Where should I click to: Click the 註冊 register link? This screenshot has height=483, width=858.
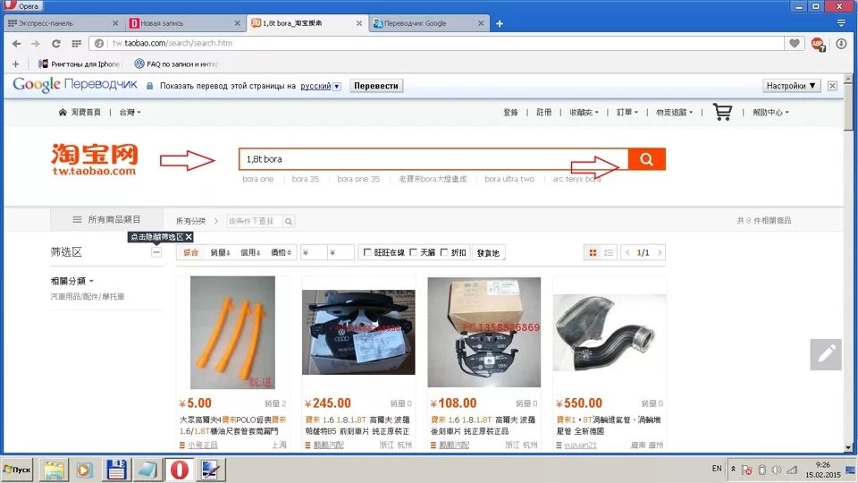tap(544, 112)
